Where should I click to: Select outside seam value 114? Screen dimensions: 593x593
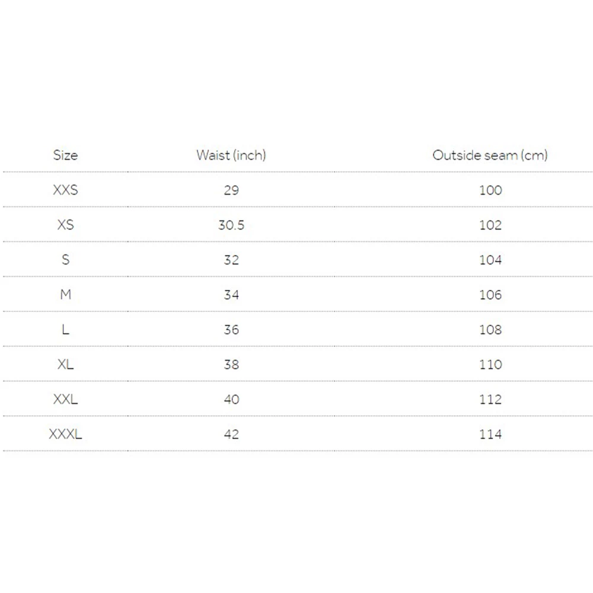490,435
